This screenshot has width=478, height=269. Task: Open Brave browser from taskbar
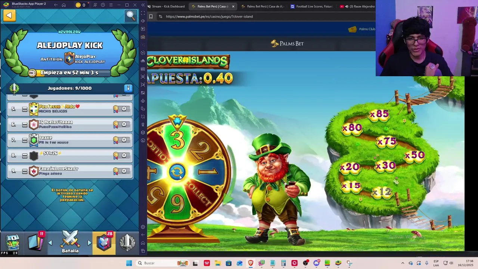pos(251,263)
